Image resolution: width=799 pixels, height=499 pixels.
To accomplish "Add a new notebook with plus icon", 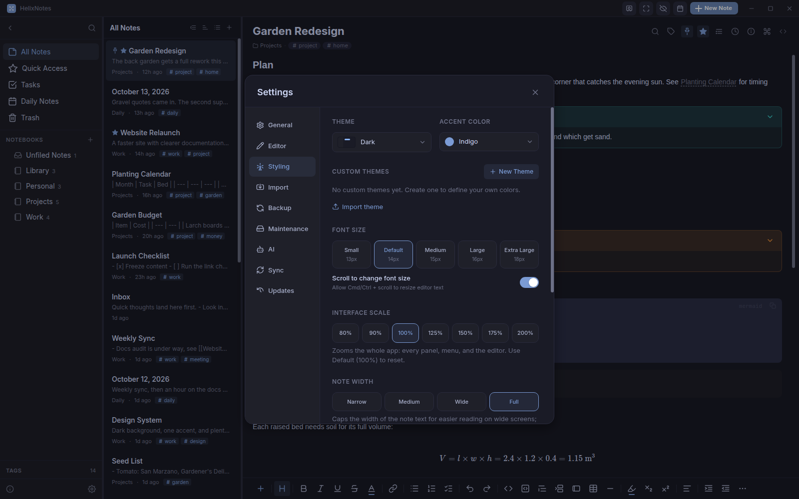I will (x=90, y=140).
